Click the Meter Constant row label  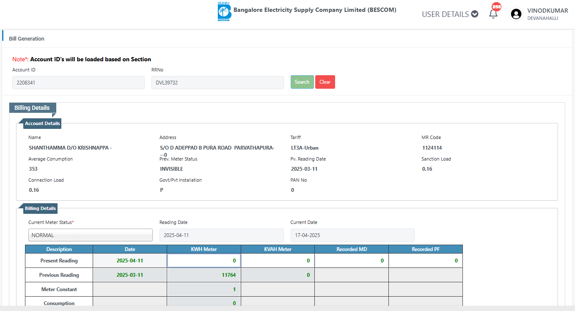(59, 289)
